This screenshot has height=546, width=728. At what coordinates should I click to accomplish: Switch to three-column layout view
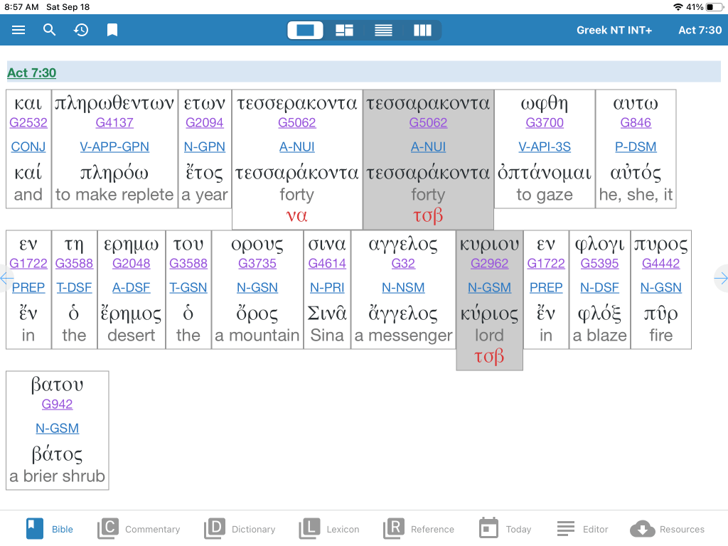point(422,30)
